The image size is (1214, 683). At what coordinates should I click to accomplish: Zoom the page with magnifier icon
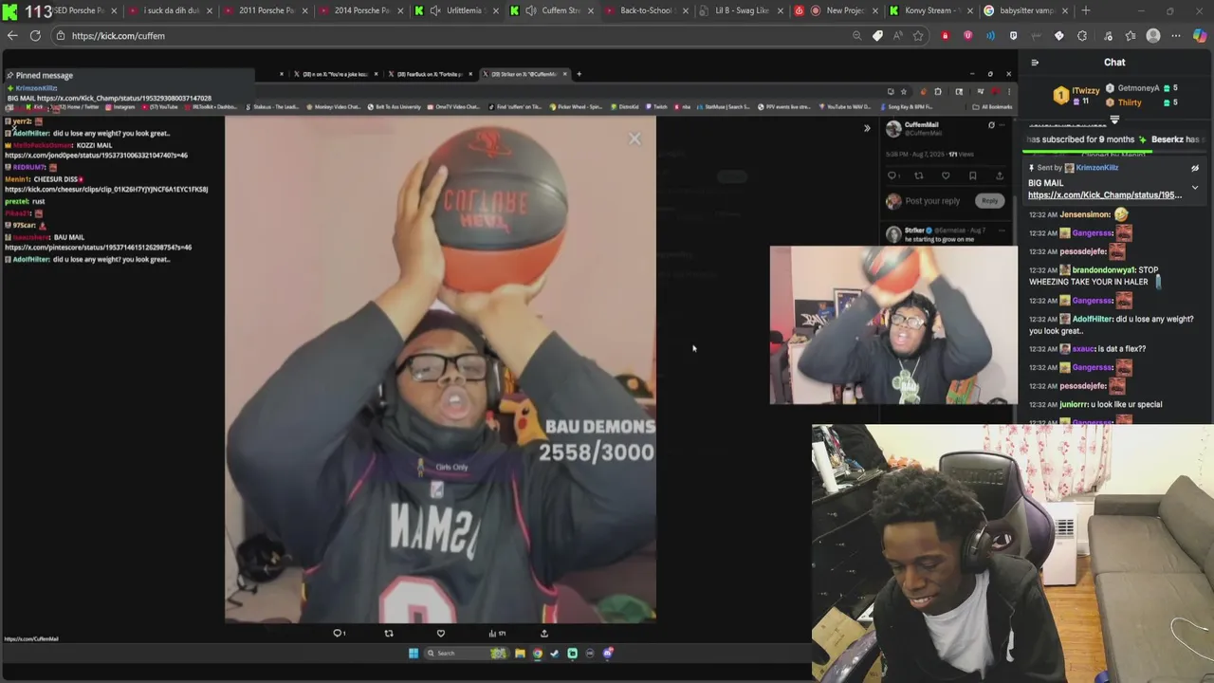tap(856, 36)
